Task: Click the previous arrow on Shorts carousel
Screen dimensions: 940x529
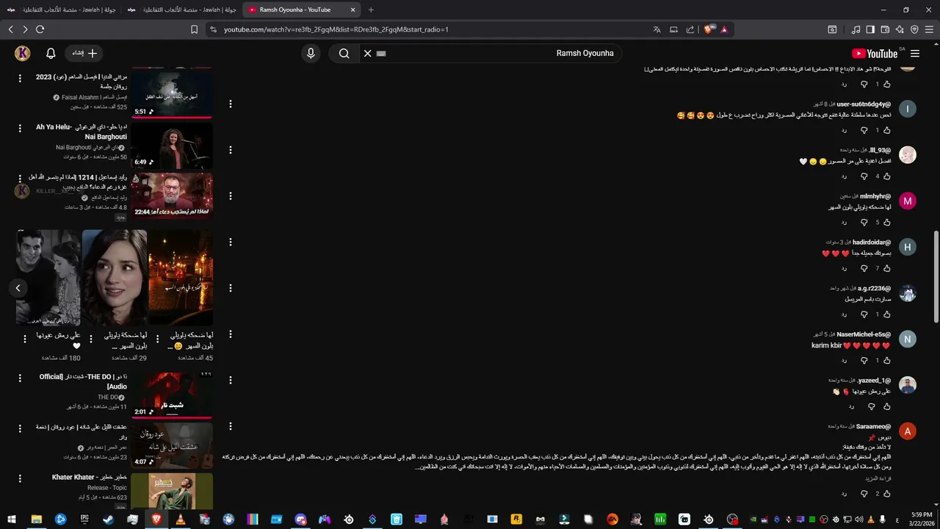Action: coord(18,288)
